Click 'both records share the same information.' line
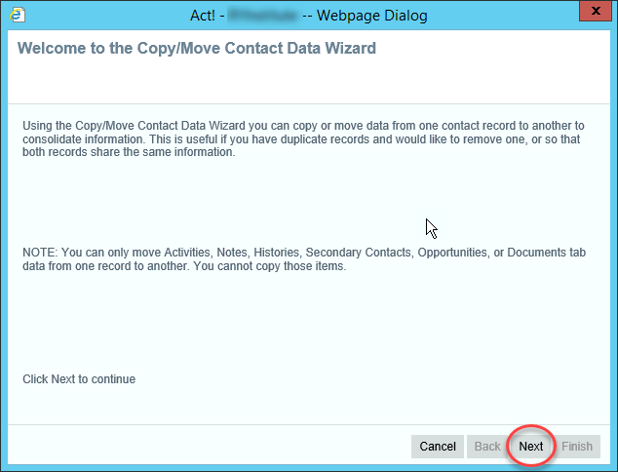Image resolution: width=618 pixels, height=472 pixels. coord(129,152)
